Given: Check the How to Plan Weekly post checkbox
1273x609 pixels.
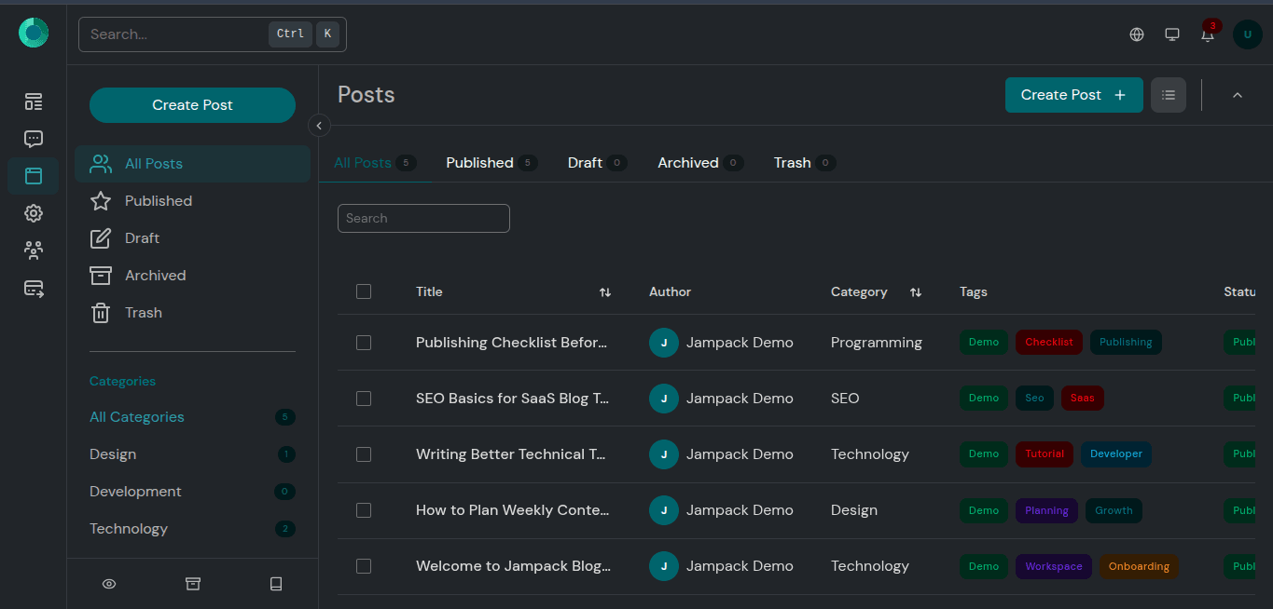Looking at the screenshot, I should click(x=364, y=510).
